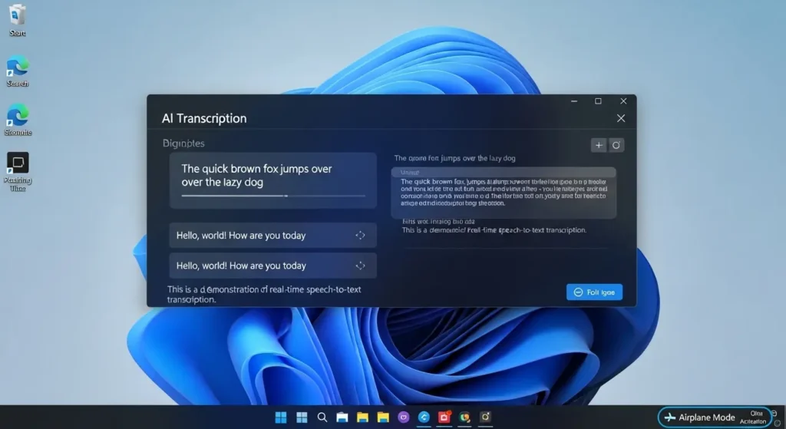Screen dimensions: 786x429
Task: Select the recycle bin icon on the desktop
Action: coord(17,15)
